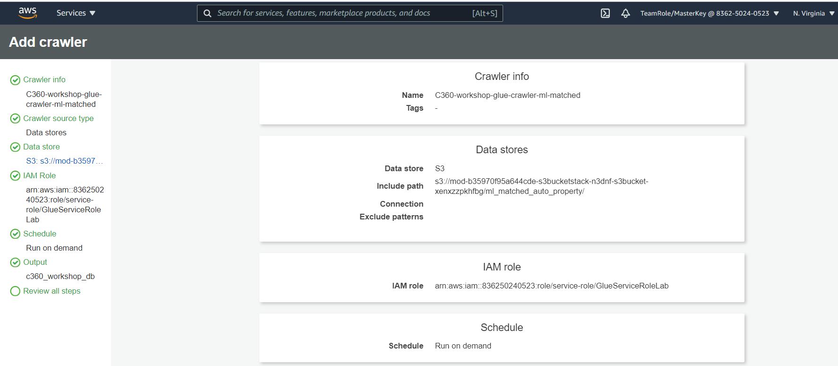This screenshot has height=366, width=838.
Task: Click the Crawler source type checkmark icon
Action: pyautogui.click(x=15, y=119)
